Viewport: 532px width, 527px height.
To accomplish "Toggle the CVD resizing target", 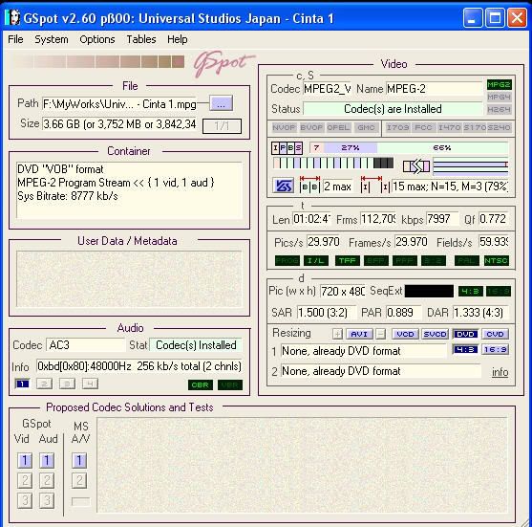I will [x=495, y=334].
